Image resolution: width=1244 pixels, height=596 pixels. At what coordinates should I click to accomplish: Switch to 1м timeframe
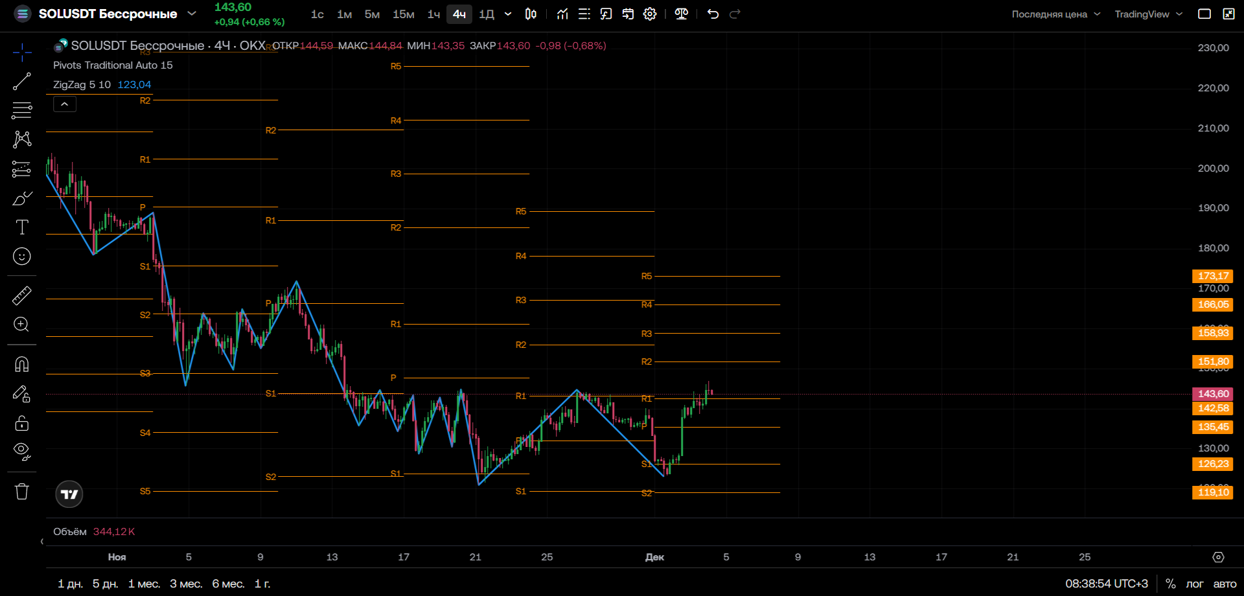pyautogui.click(x=345, y=14)
